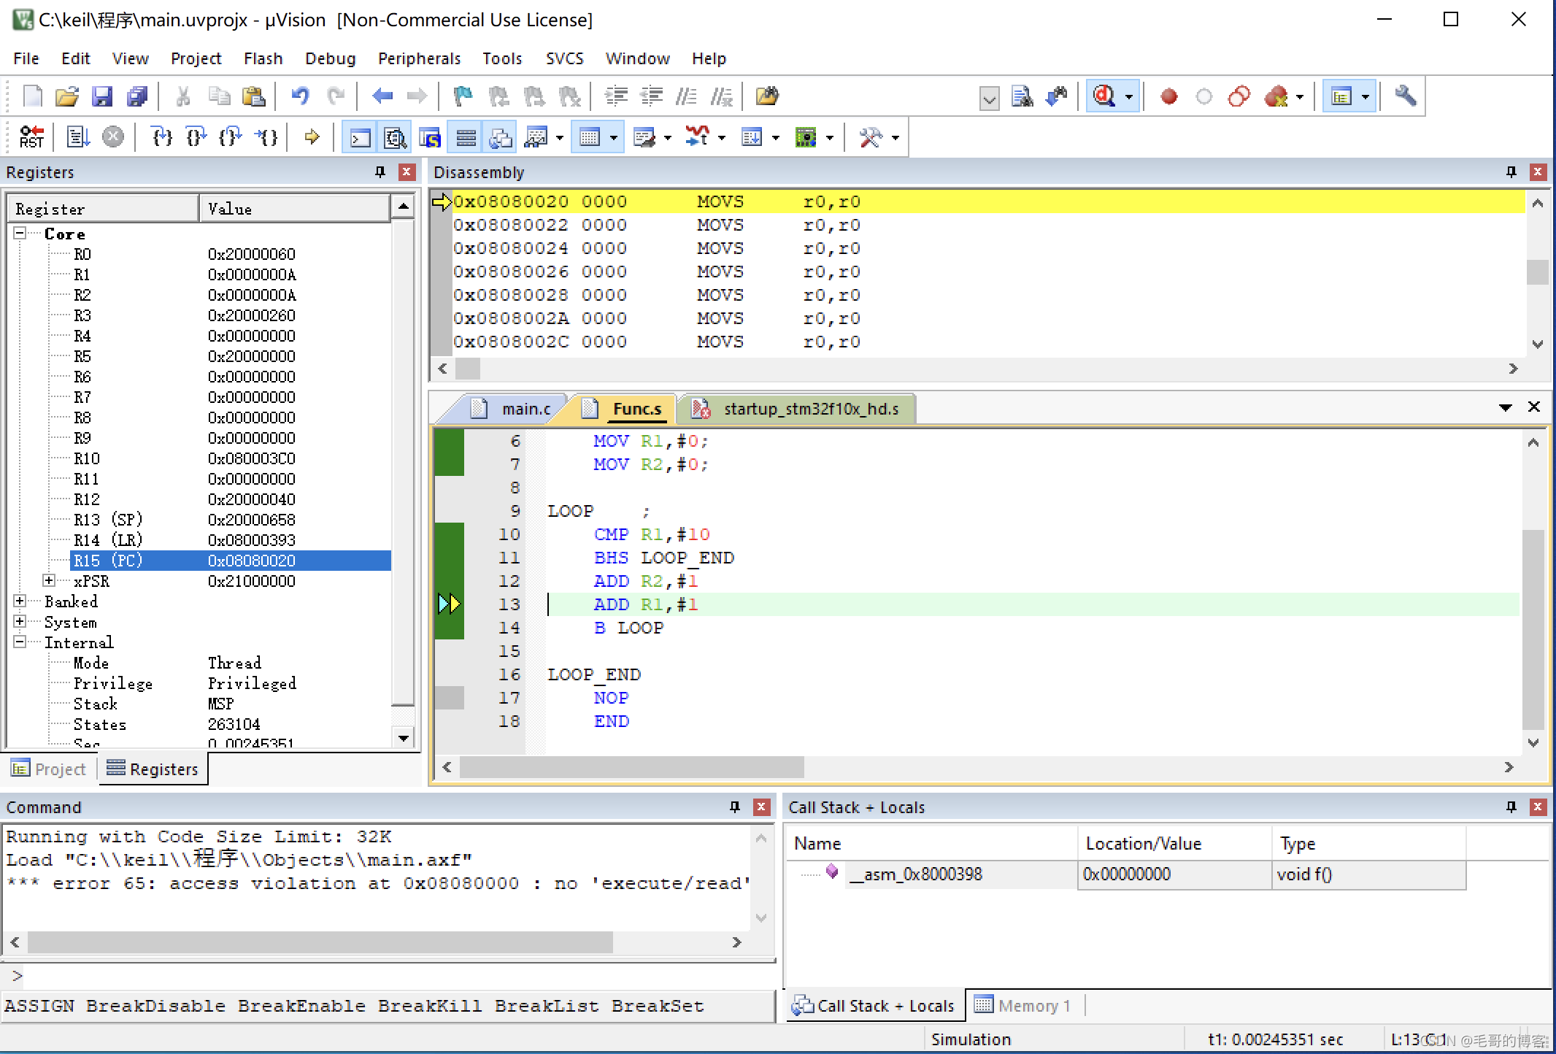Expand the Banked register group
Image resolution: width=1556 pixels, height=1054 pixels.
pyautogui.click(x=20, y=601)
